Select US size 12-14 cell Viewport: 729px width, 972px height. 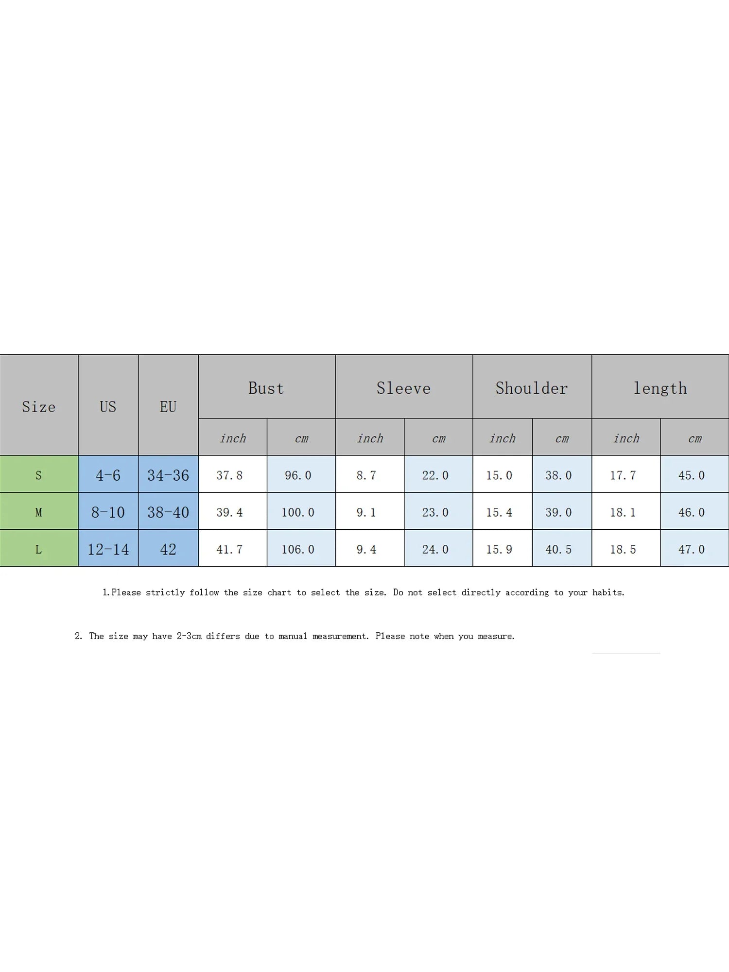(108, 548)
